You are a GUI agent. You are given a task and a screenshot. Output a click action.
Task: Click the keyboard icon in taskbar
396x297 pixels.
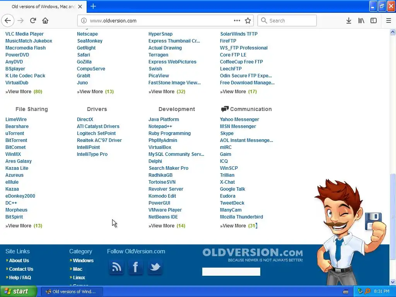click(346, 292)
